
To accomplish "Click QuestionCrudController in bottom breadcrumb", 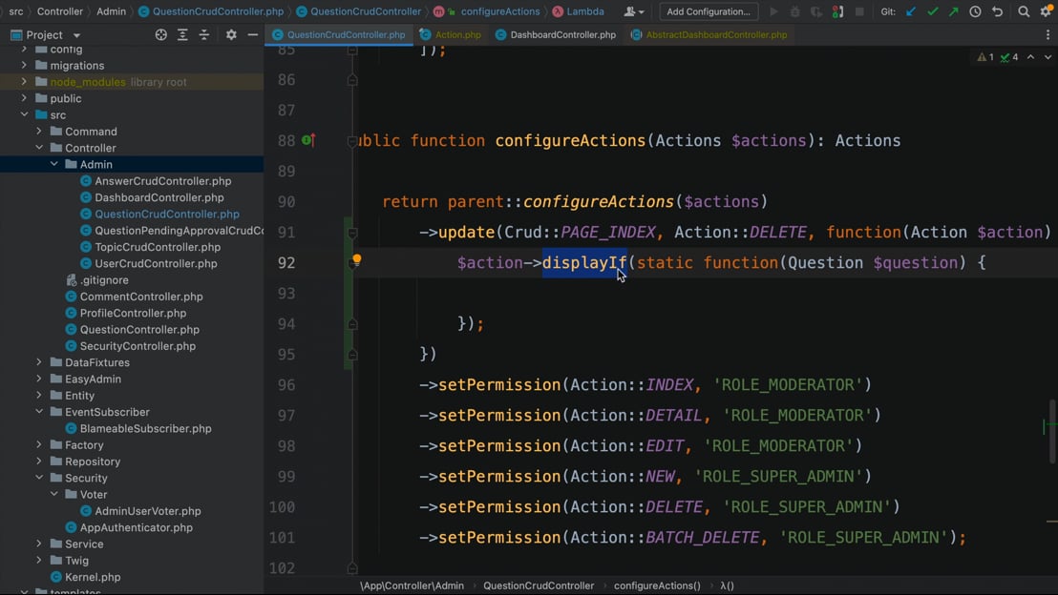I will (539, 585).
